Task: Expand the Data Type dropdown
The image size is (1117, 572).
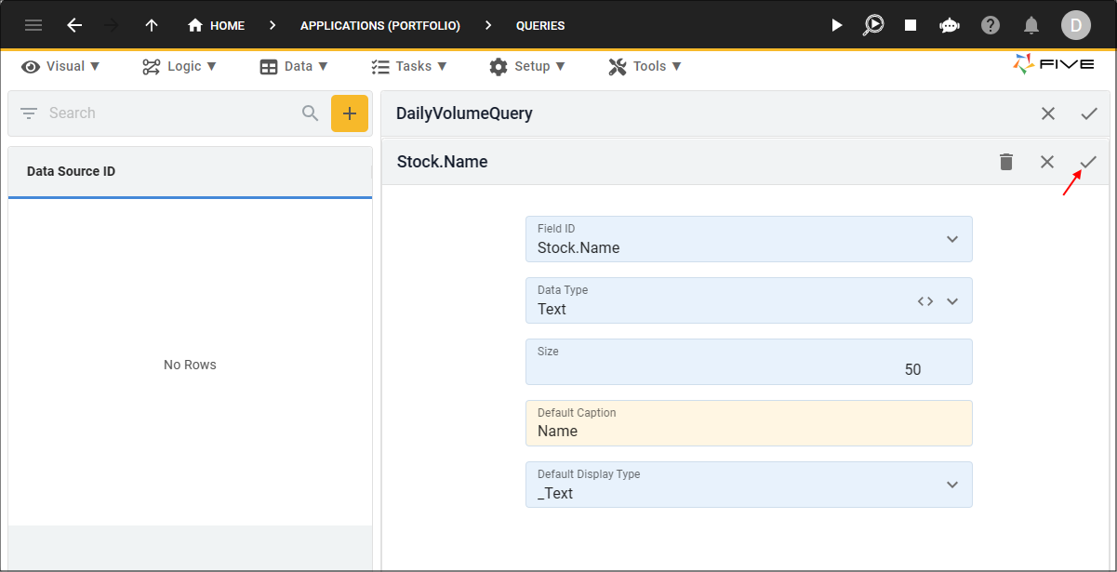Action: [951, 301]
